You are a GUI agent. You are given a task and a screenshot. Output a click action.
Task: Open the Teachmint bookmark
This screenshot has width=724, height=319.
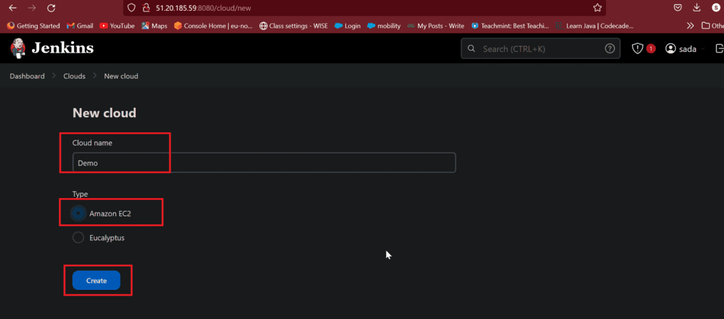510,26
